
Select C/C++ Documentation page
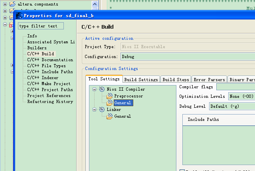(x=50, y=60)
